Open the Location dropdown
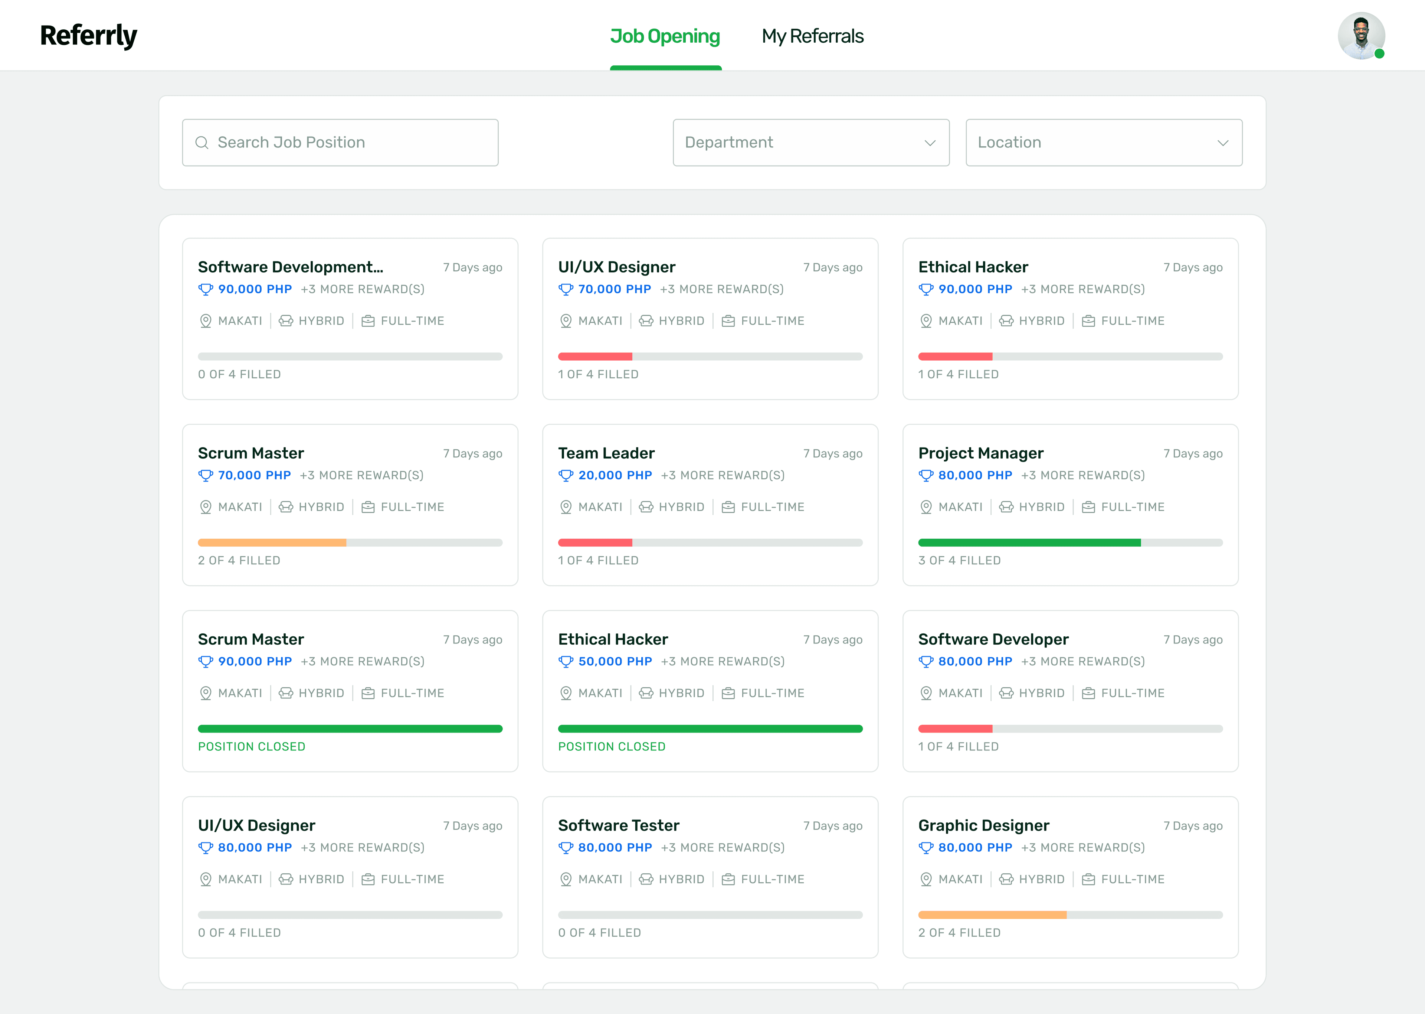 1103,143
